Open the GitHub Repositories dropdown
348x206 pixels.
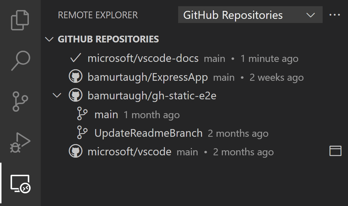click(x=249, y=14)
